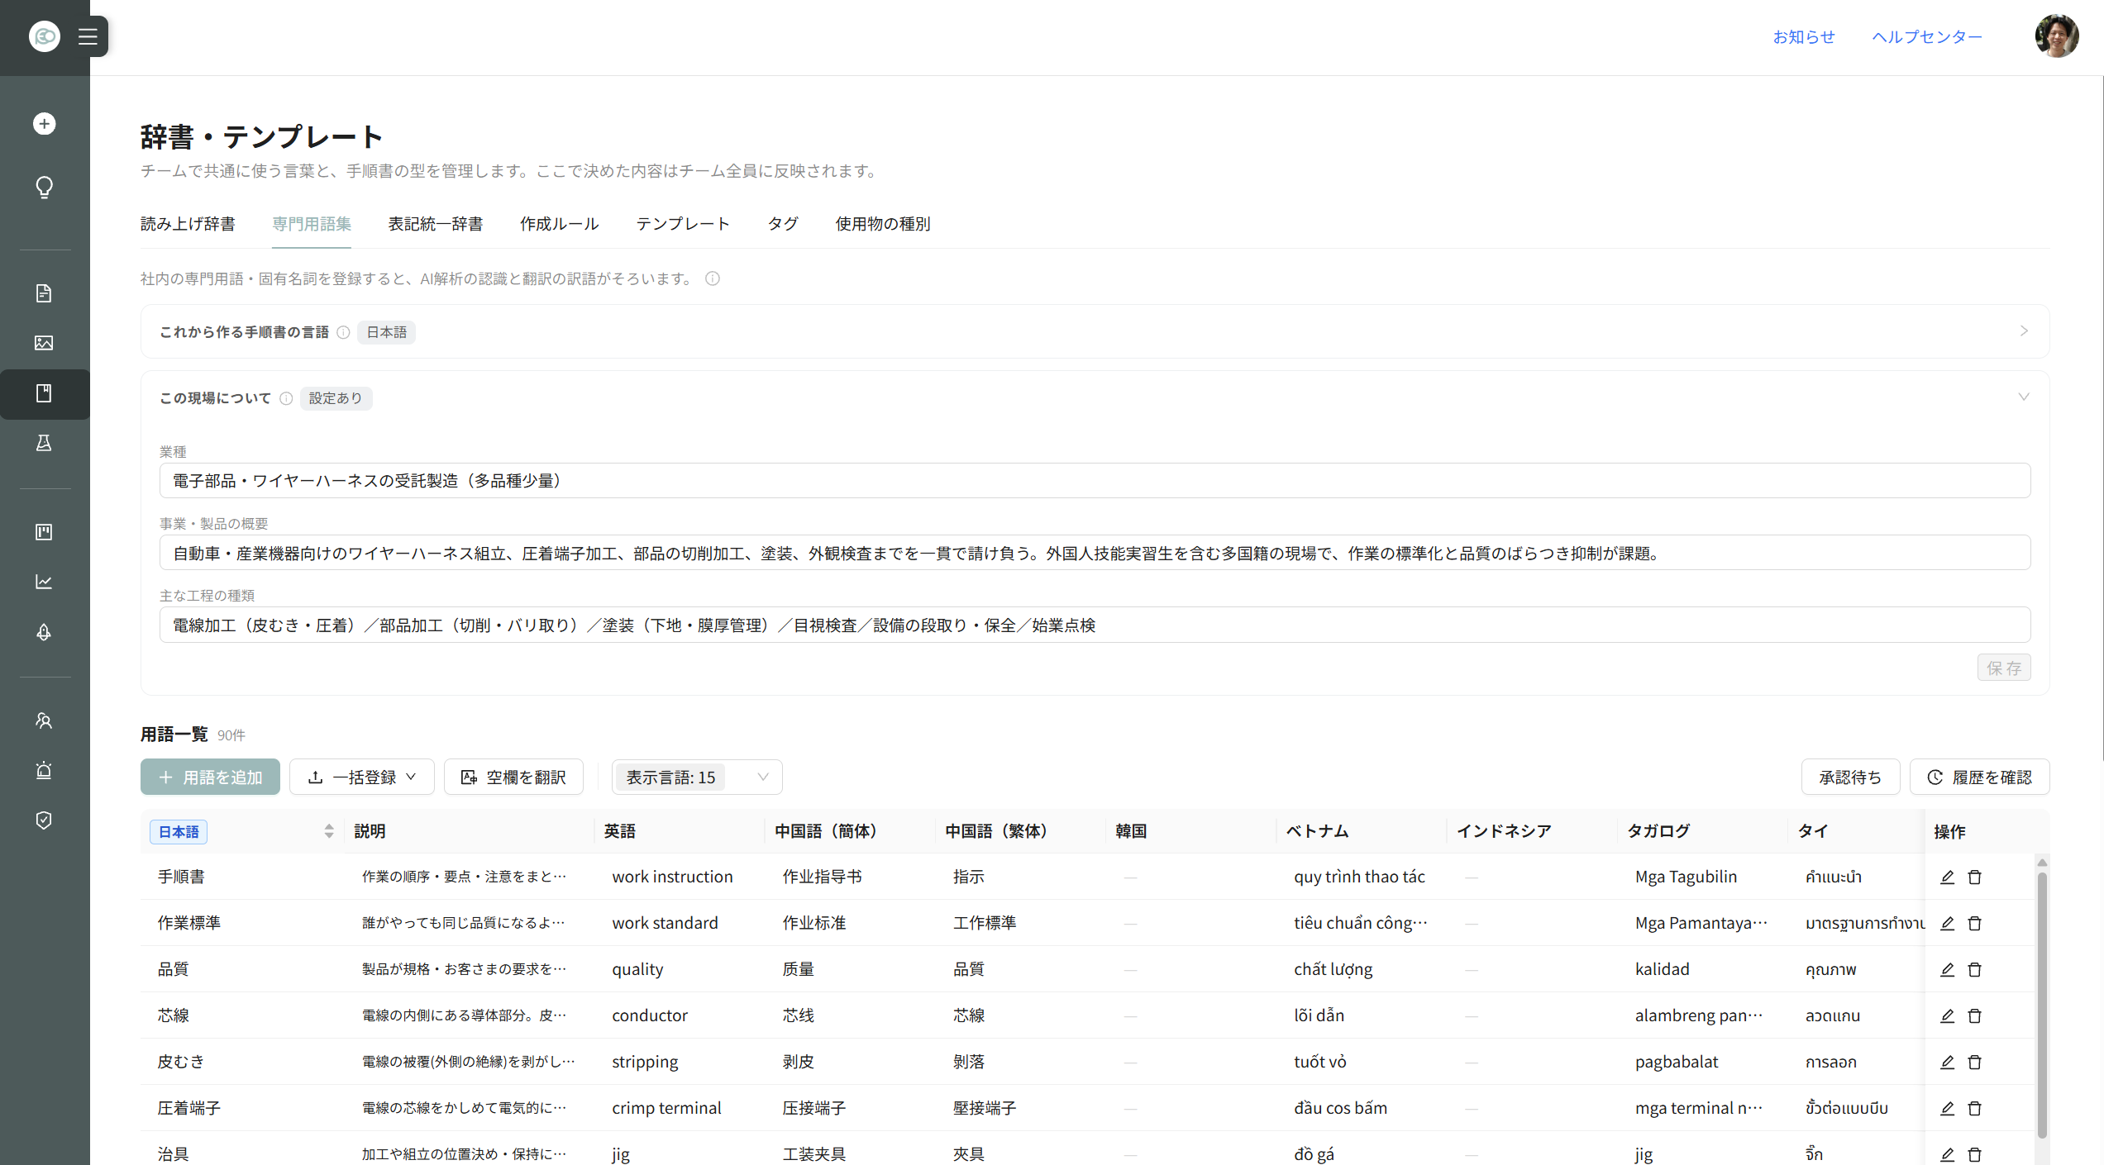Open the rocket icon in sidebar
Image resolution: width=2104 pixels, height=1165 pixels.
click(x=45, y=632)
